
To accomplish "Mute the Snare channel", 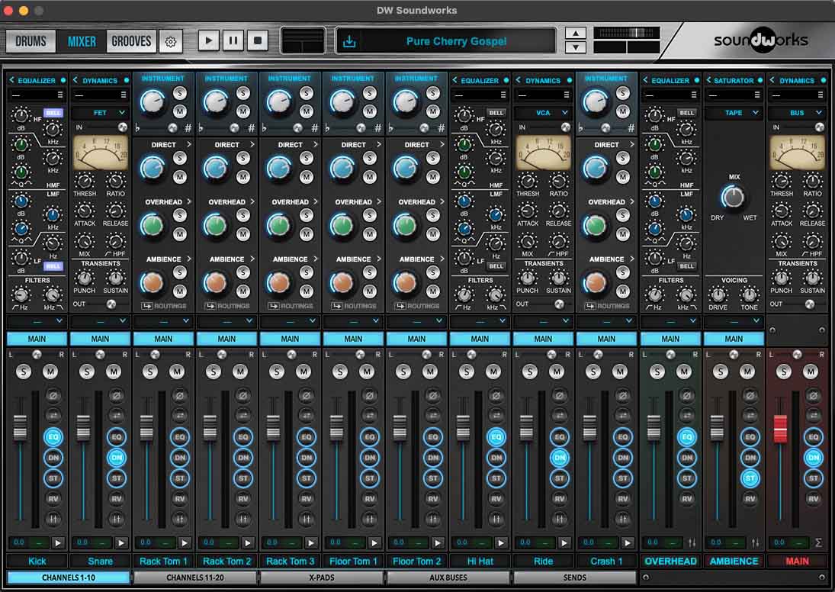I will (114, 372).
